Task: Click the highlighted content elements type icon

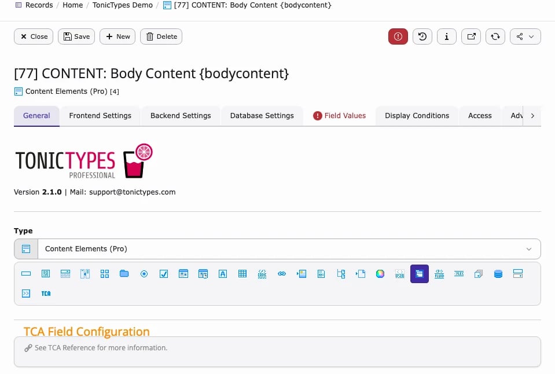Action: coord(420,274)
